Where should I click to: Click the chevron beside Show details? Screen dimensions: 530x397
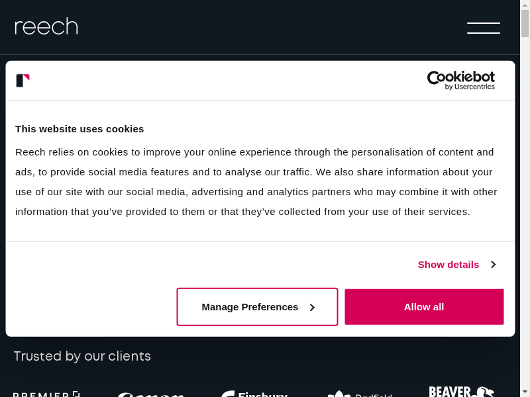pyautogui.click(x=494, y=265)
